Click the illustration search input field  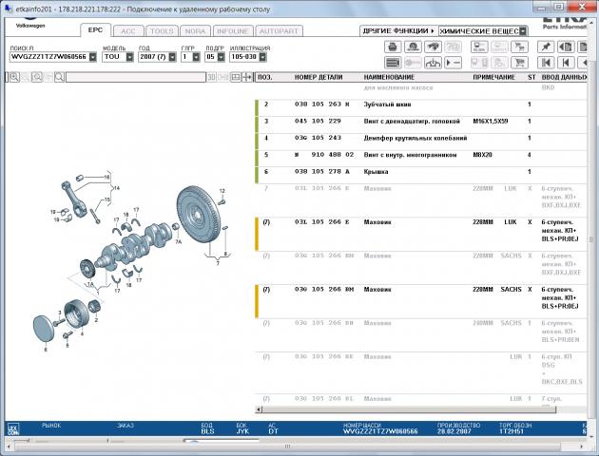coord(136,78)
